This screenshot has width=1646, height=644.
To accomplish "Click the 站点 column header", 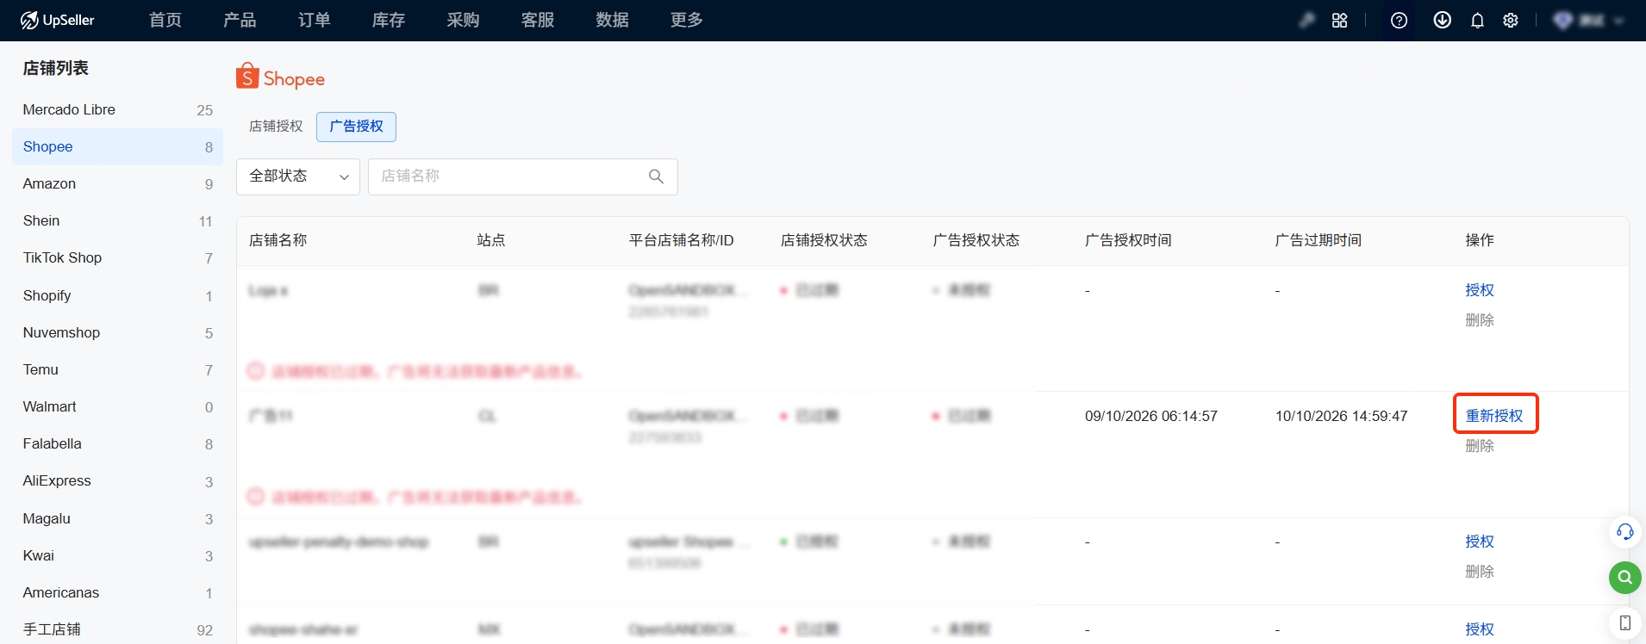I will click(x=491, y=240).
